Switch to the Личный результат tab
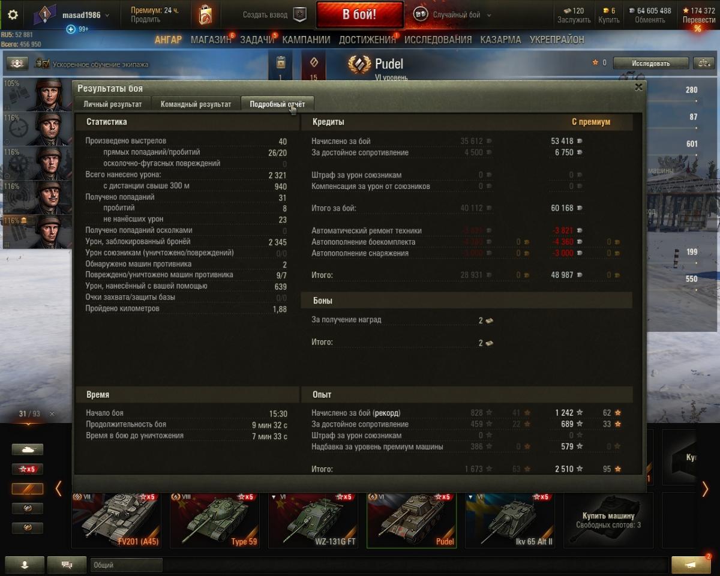The width and height of the screenshot is (720, 576). coord(113,104)
